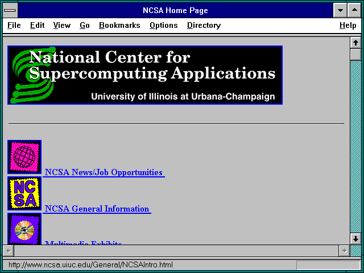Open the View menu
Viewport: 364px width, 273px height.
62,25
